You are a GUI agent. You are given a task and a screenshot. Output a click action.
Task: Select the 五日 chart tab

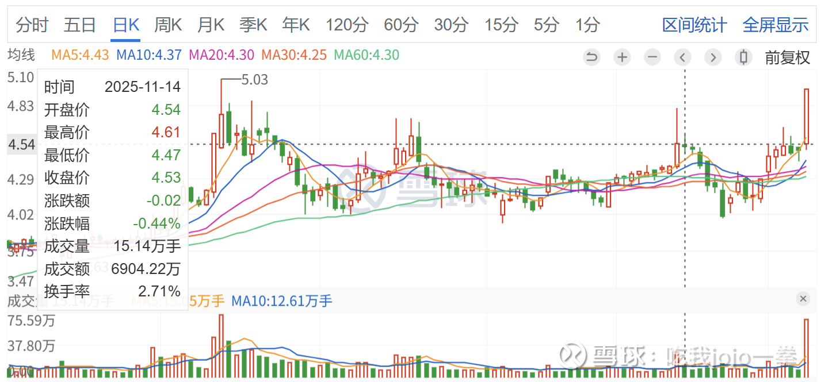point(79,25)
